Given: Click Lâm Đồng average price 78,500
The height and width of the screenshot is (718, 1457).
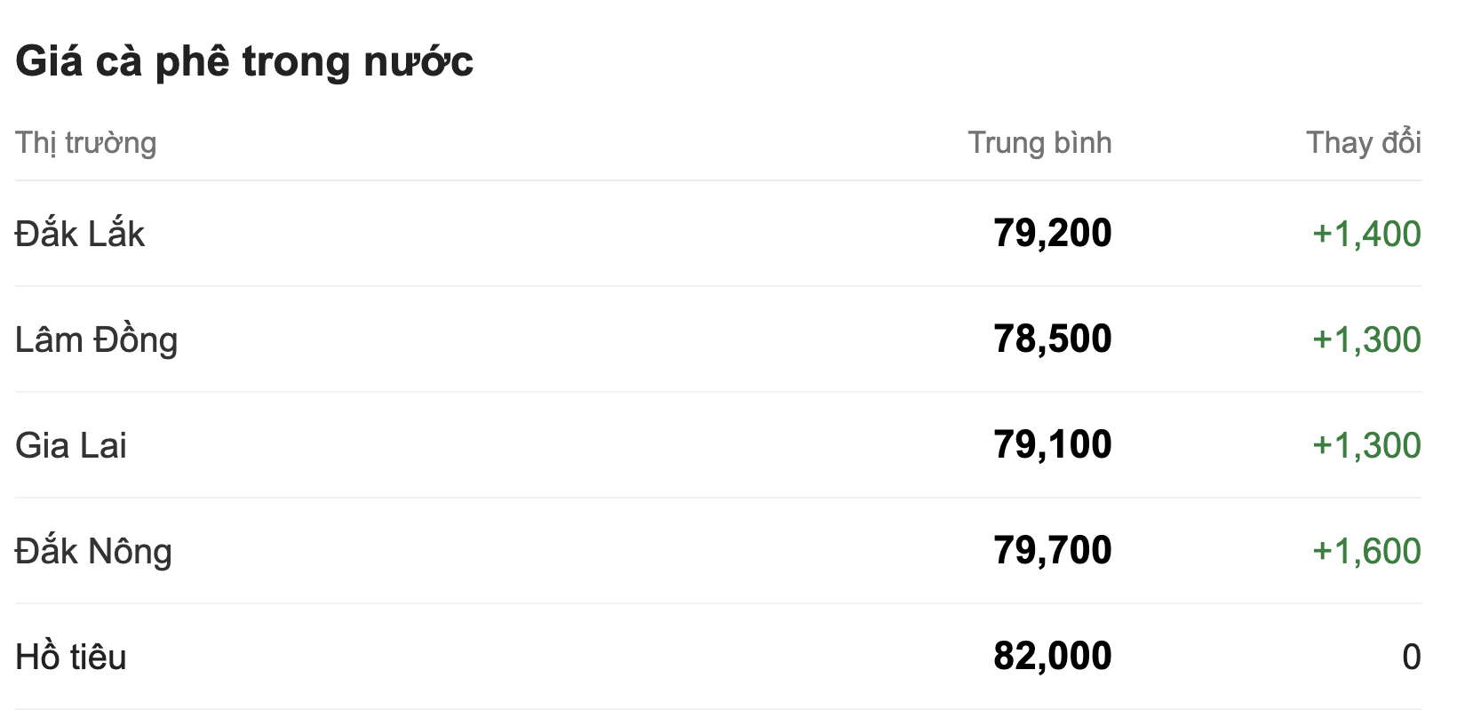Looking at the screenshot, I should coord(1052,339).
